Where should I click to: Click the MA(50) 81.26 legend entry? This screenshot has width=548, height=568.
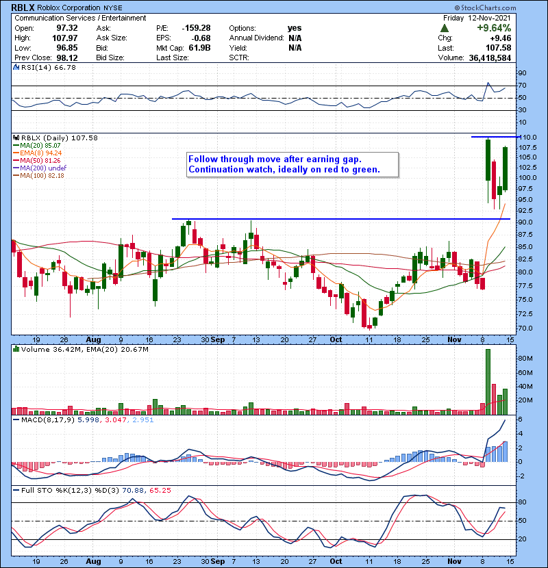tap(40, 160)
